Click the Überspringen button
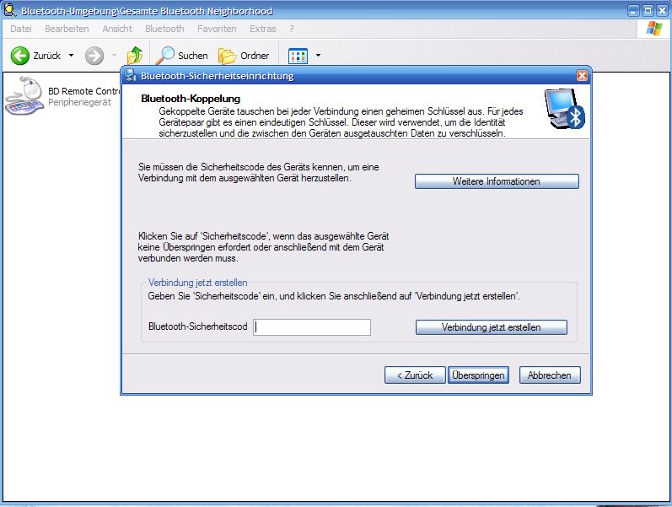The image size is (672, 507). click(x=478, y=375)
